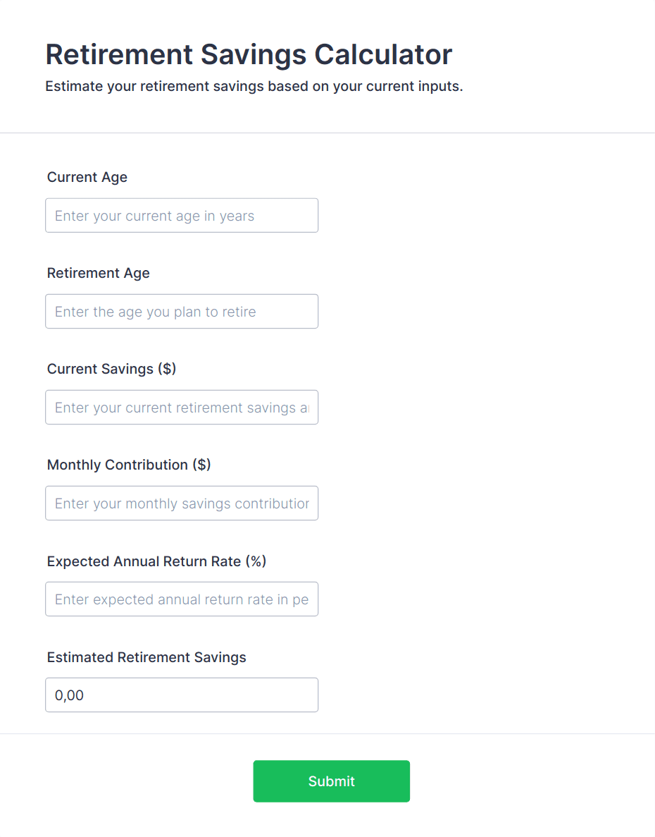
Task: Click the divider line below the page header
Action: [x=327, y=133]
